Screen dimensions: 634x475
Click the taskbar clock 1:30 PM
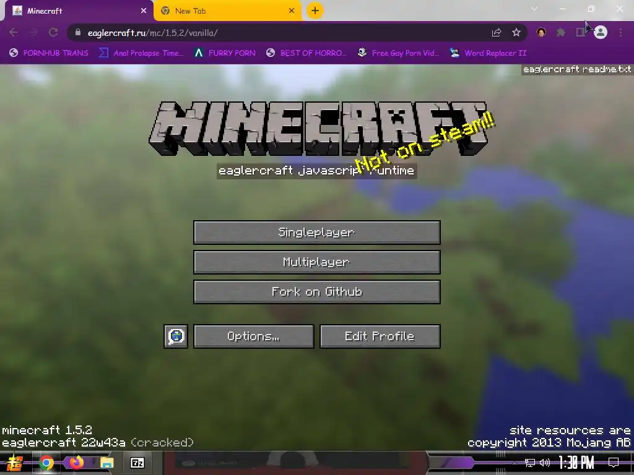click(x=576, y=463)
